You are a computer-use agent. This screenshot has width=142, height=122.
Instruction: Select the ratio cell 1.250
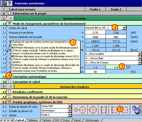click(x=95, y=46)
